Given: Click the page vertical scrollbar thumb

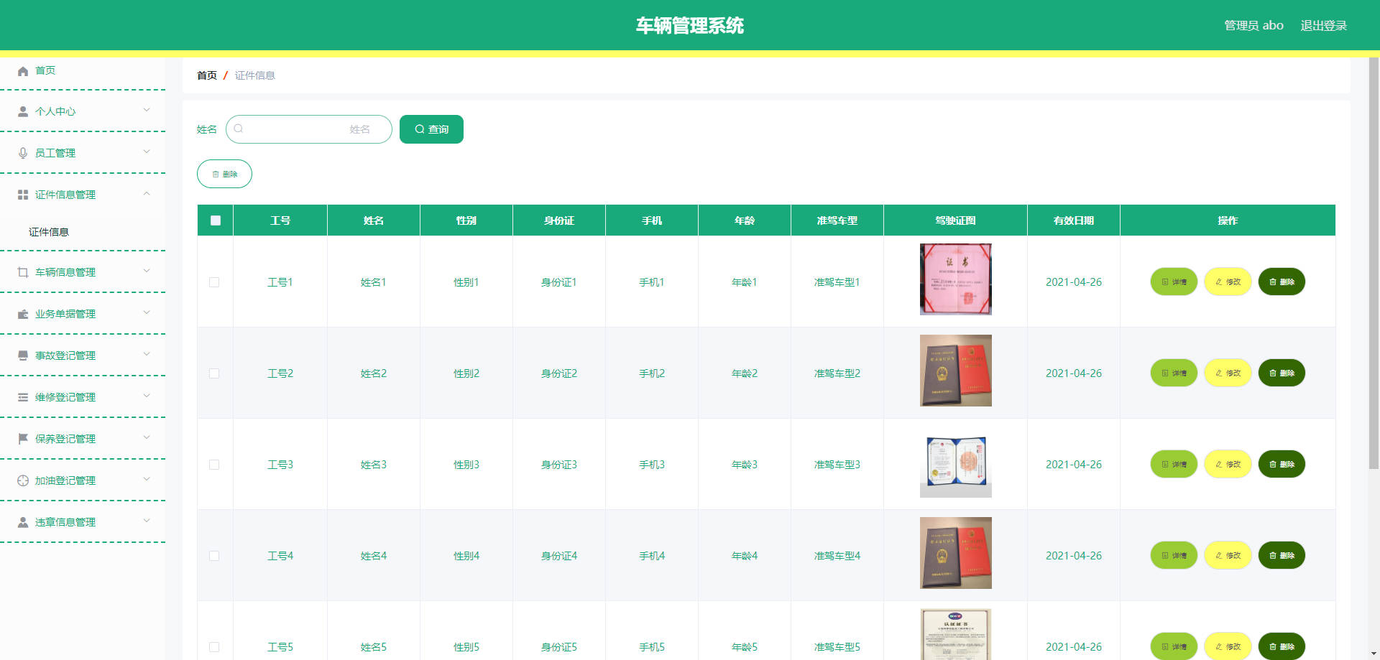Looking at the screenshot, I should 1374,263.
